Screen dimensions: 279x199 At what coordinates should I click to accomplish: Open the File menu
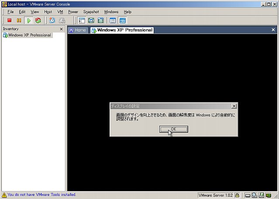[10, 12]
